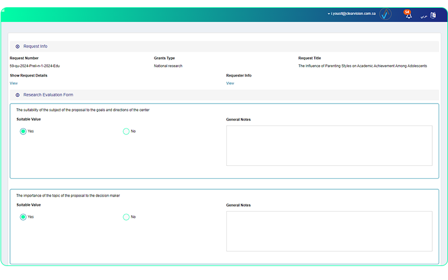
Task: Click the Influence of Parenting Styles request title
Action: tap(362, 66)
